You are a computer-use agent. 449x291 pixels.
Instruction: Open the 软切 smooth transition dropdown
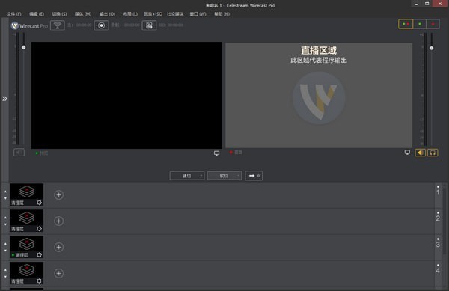pyautogui.click(x=224, y=176)
